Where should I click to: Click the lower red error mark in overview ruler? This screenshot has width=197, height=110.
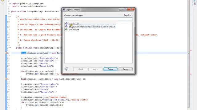[x=191, y=74]
